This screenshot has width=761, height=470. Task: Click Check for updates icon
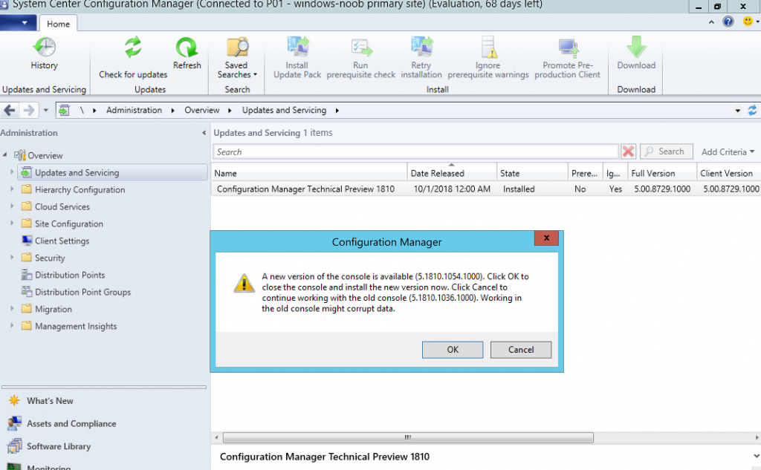click(x=133, y=48)
